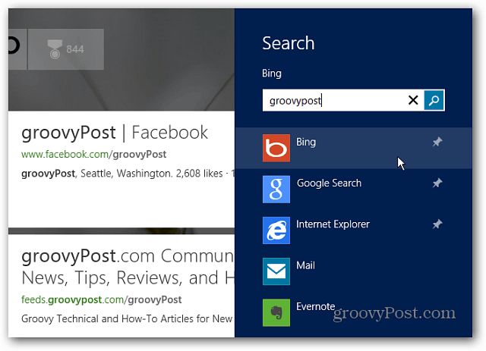This screenshot has height=351, width=486.
Task: Open the feeds.groovypost.com/groovyPost link
Action: 101,299
